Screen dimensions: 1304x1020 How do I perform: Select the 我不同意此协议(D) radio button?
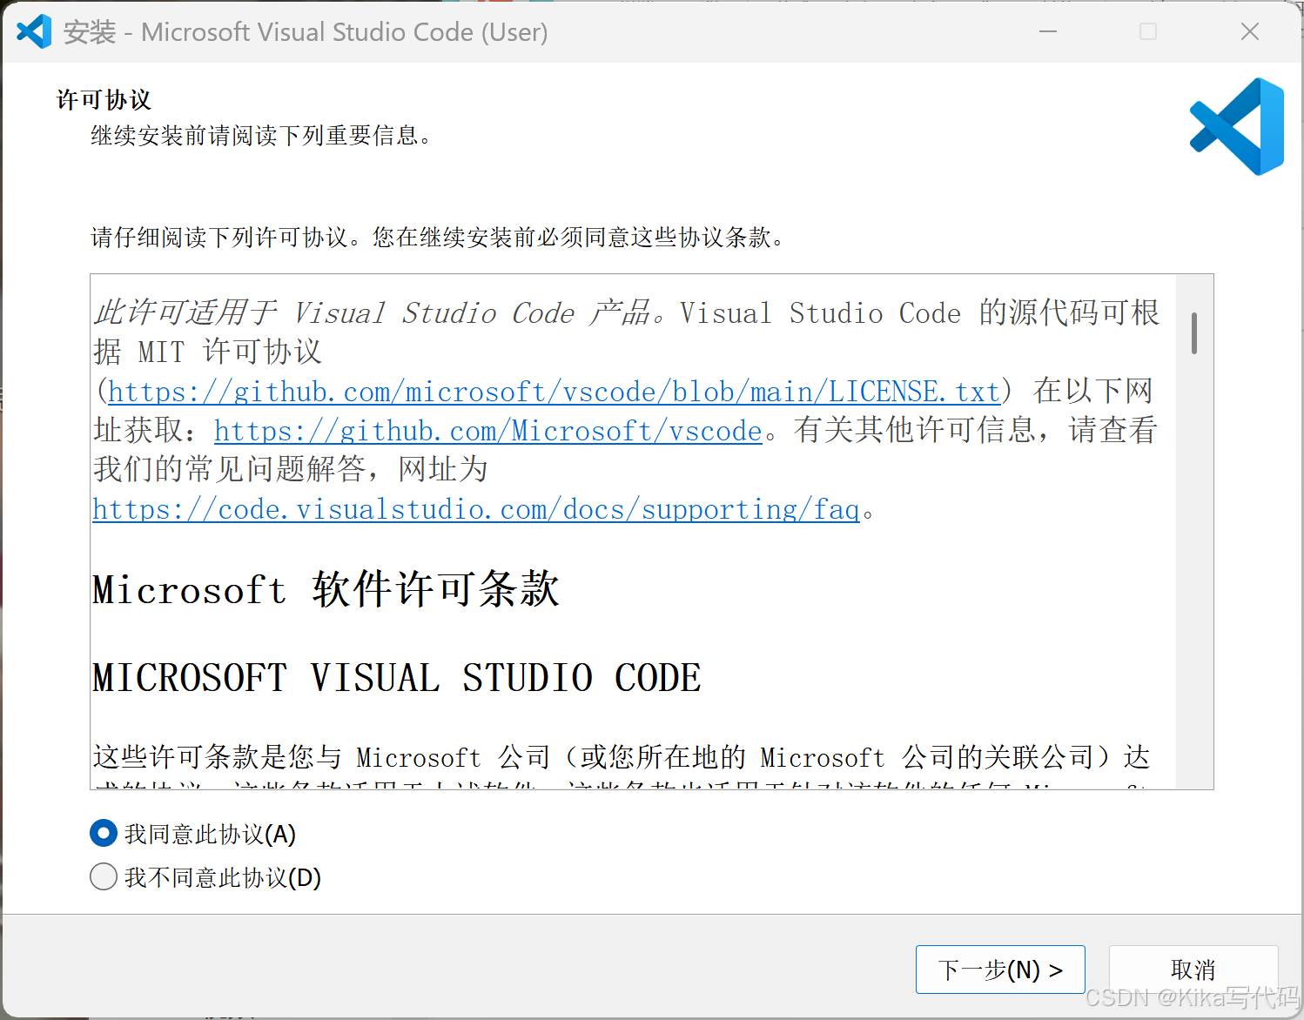click(103, 876)
